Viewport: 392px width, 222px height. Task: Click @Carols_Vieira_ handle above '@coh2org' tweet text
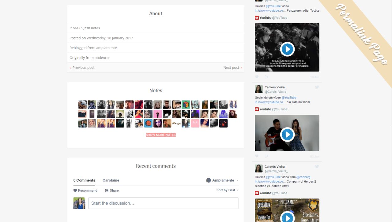pyautogui.click(x=276, y=171)
